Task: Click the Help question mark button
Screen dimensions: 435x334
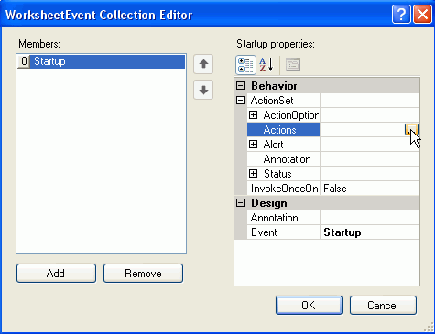Action: [x=401, y=14]
